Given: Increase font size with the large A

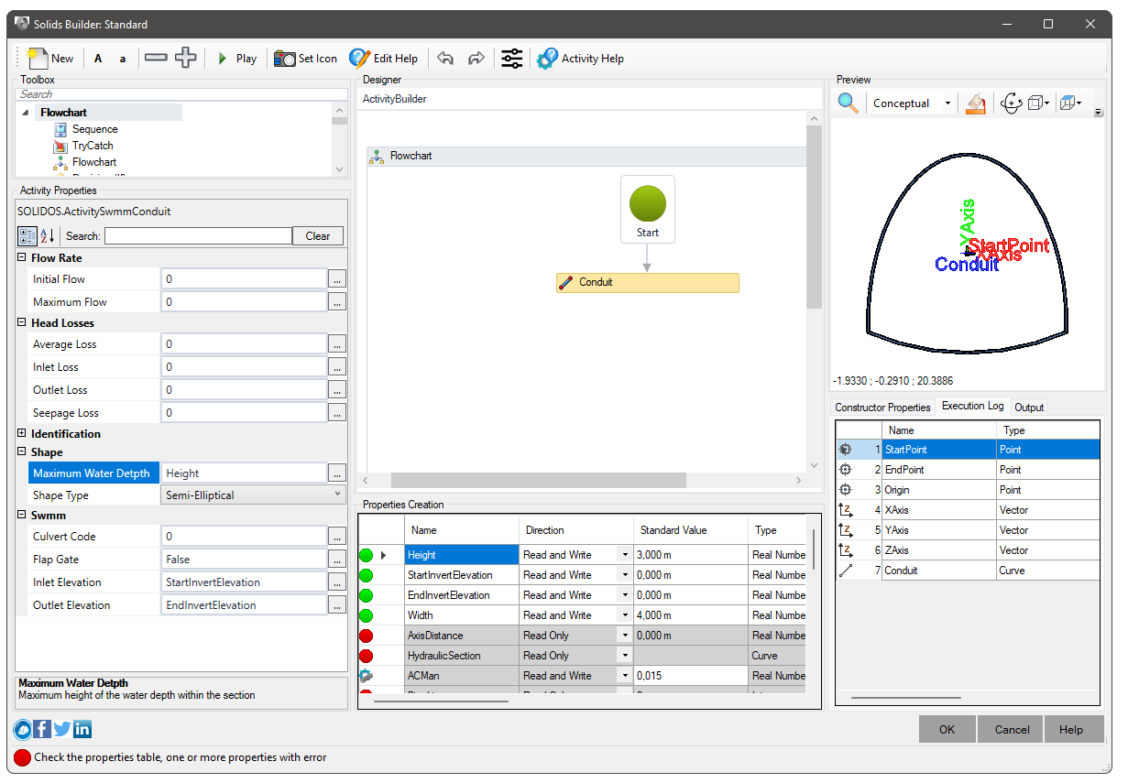Looking at the screenshot, I should [x=98, y=59].
